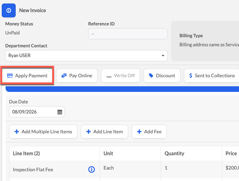The height and width of the screenshot is (181, 239).
Task: Click the Discount button
Action: tap(162, 76)
